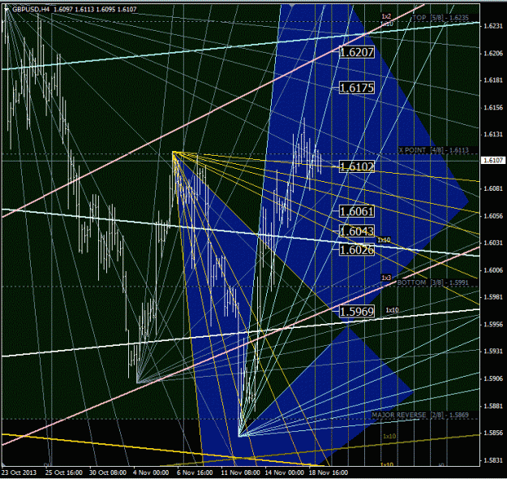The height and width of the screenshot is (479, 507).
Task: Select the 1.6043 price label box
Action: 357,231
